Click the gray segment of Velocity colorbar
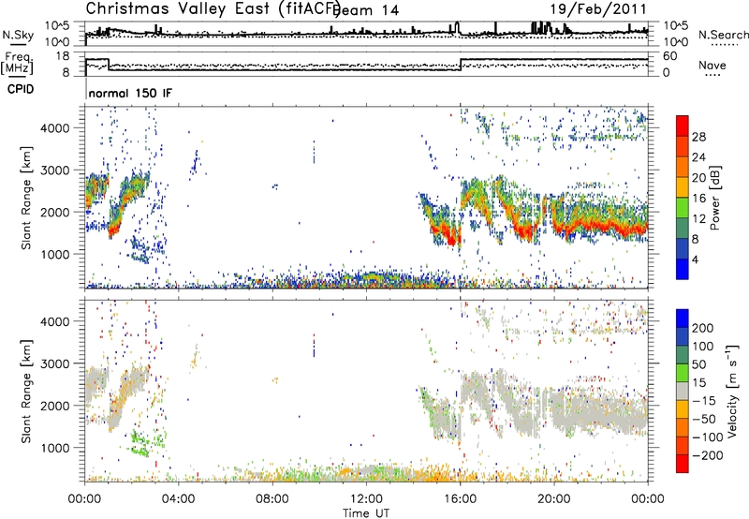Image resolution: width=749 pixels, height=519 pixels. pyautogui.click(x=683, y=391)
